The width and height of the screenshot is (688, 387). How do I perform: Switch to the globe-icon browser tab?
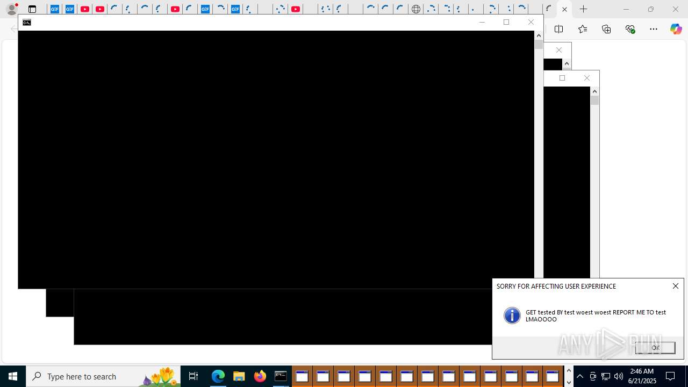coord(415,9)
